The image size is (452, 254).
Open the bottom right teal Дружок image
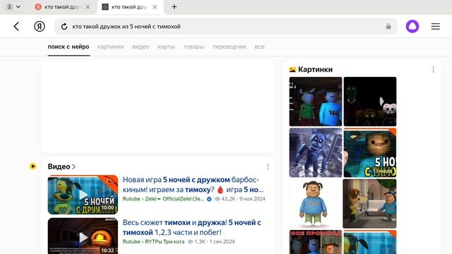[370, 242]
